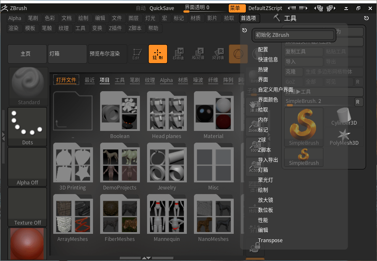Select the 移动轴 move gizmo icon
This screenshot has width=377, height=261.
point(178,54)
